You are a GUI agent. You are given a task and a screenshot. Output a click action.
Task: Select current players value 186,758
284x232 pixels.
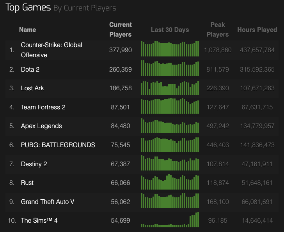121,88
